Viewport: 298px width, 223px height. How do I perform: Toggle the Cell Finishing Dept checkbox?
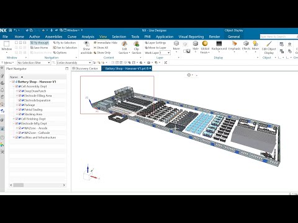tap(17, 119)
